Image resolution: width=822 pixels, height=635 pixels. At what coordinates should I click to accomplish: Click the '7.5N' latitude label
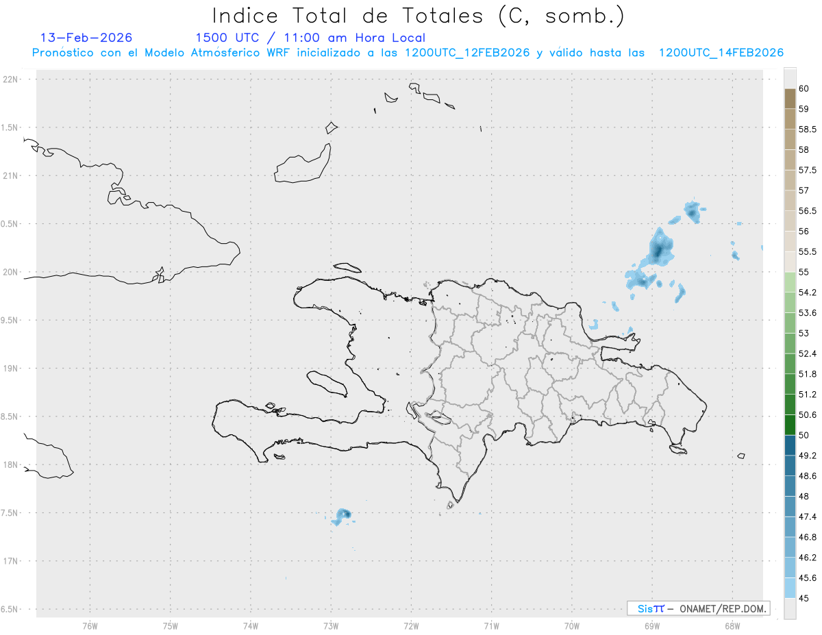(x=10, y=513)
